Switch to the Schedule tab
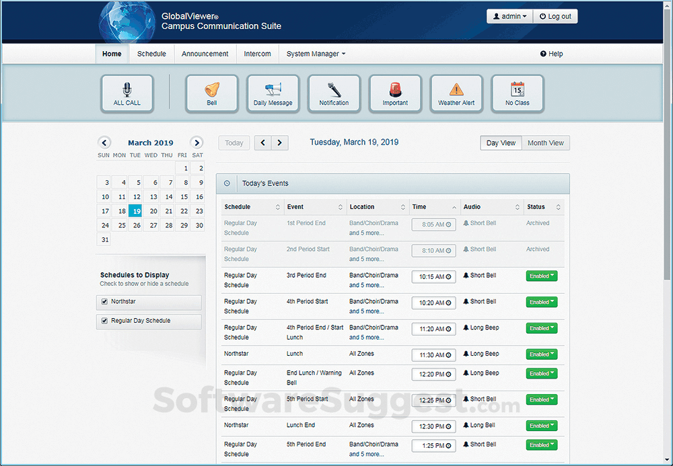The image size is (673, 466). pos(151,54)
